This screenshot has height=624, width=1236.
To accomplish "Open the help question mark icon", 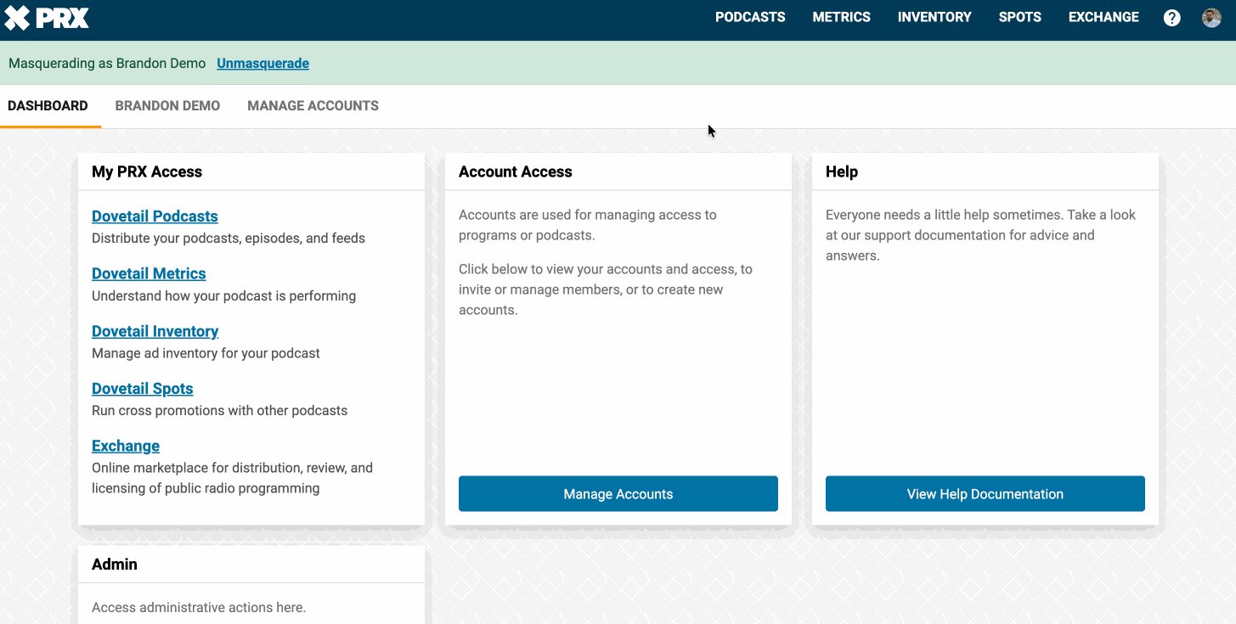I will click(1172, 17).
